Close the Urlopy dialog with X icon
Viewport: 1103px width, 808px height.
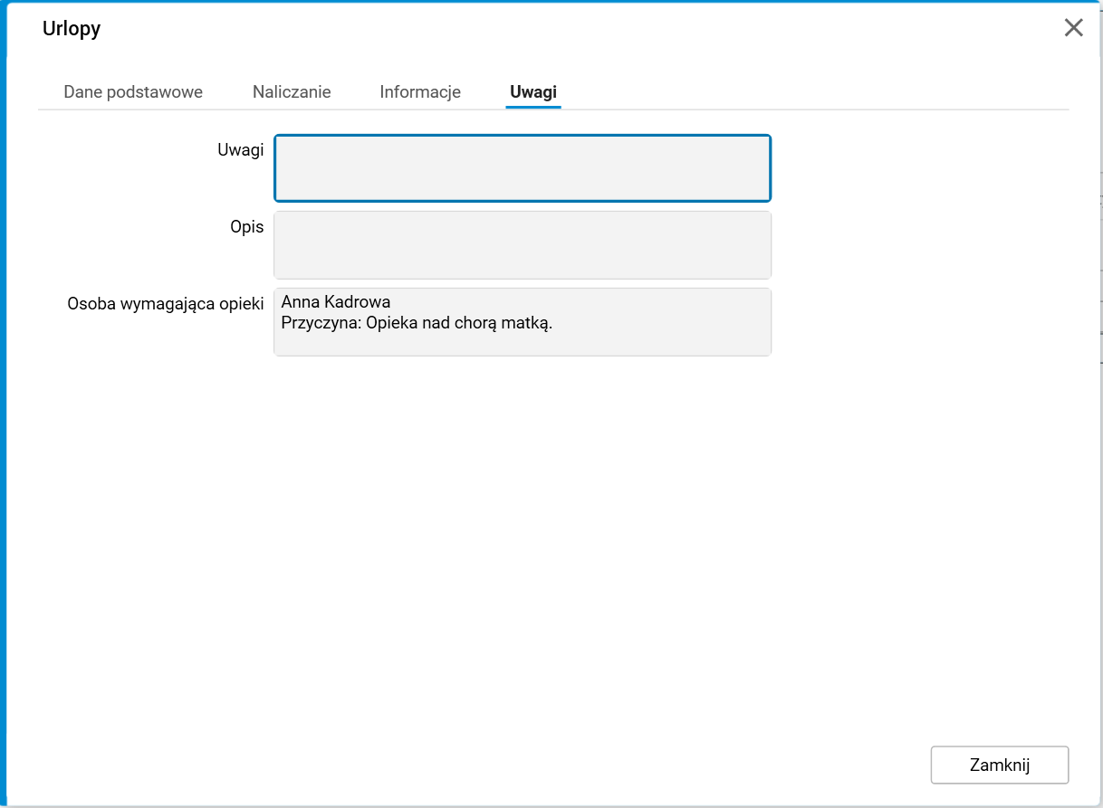coord(1073,28)
